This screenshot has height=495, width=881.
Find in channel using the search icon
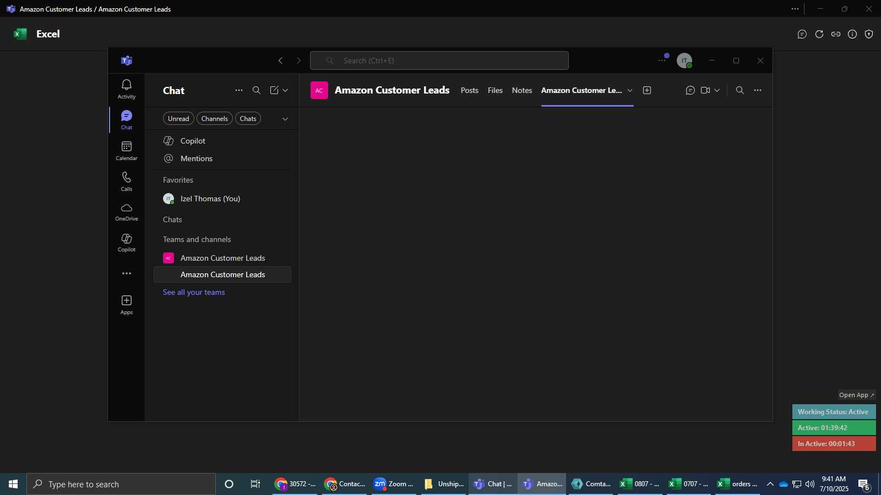point(740,90)
